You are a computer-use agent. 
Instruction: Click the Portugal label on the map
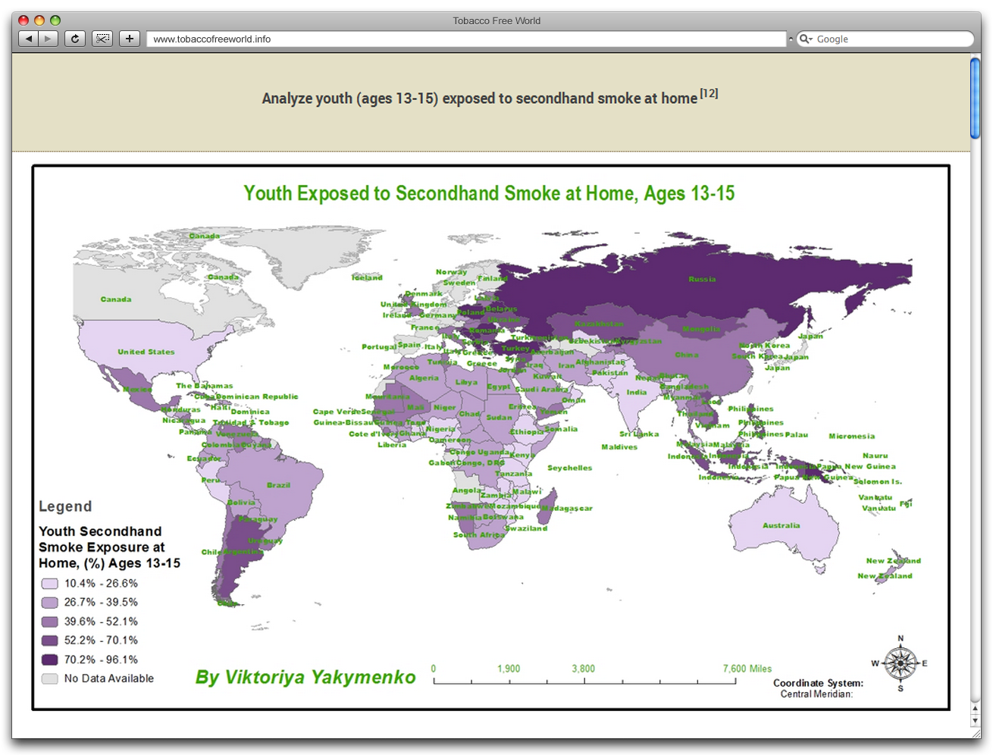pos(379,346)
